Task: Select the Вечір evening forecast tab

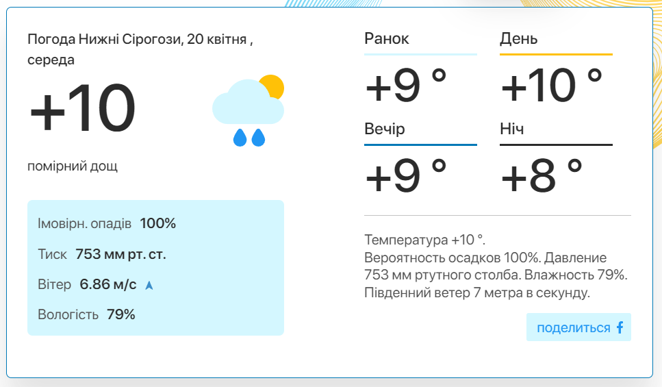Action: point(420,133)
